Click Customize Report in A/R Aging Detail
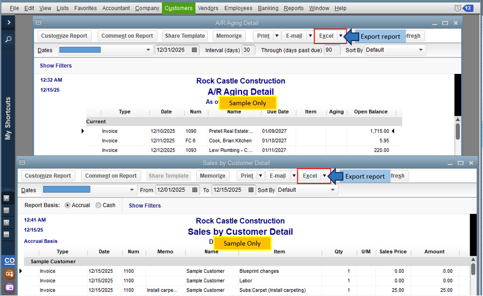This screenshot has height=296, width=483. click(x=64, y=36)
